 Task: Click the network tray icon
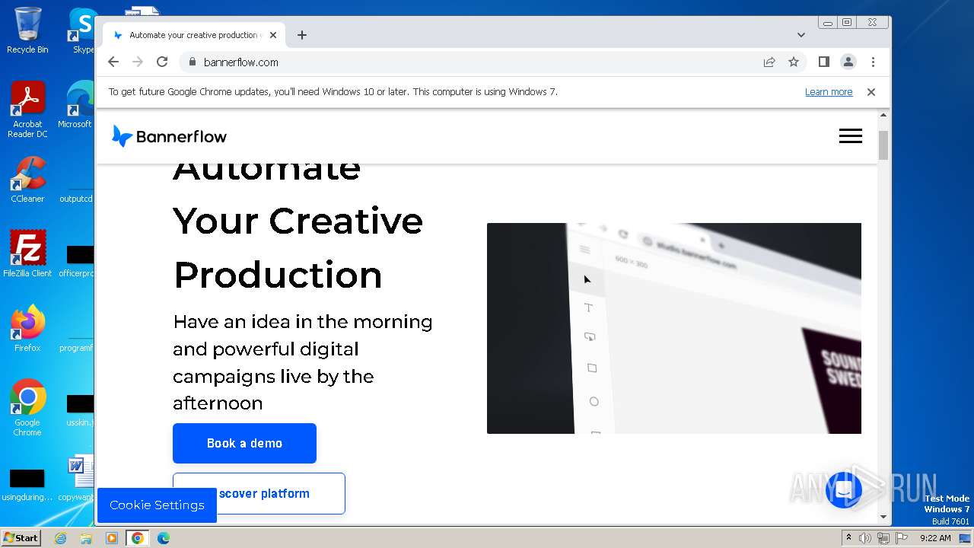[883, 538]
